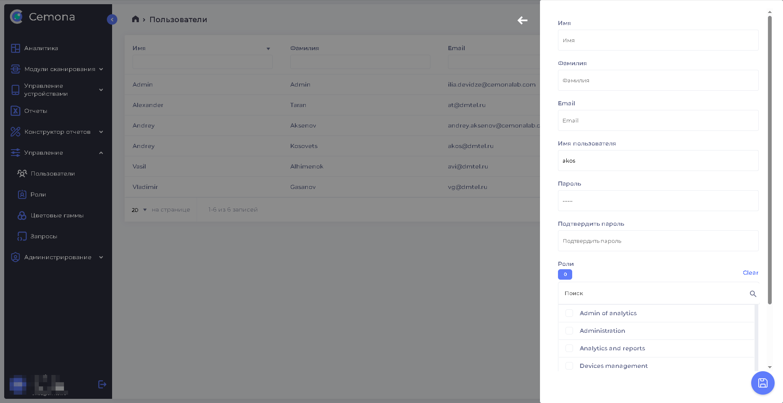Focus the Подтвердить пароль field

point(658,241)
